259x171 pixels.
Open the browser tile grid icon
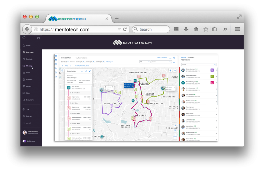176,29
